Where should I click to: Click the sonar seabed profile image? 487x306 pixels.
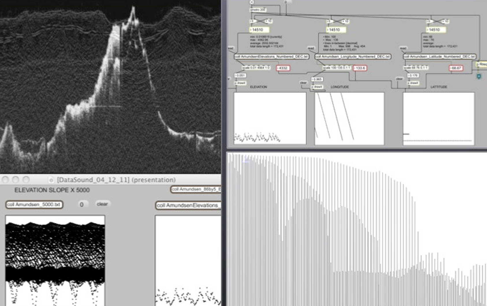110,87
